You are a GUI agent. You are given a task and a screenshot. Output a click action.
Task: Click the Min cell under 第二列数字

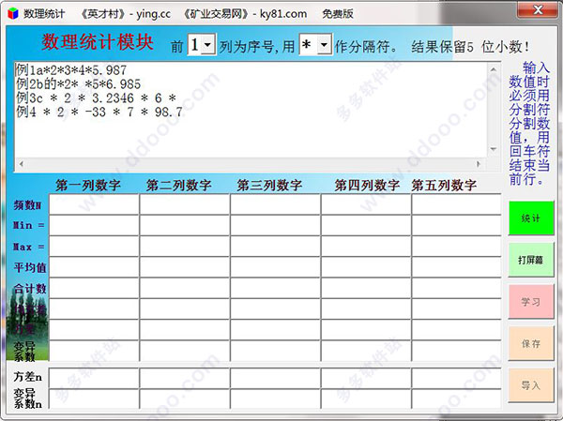tap(185, 225)
